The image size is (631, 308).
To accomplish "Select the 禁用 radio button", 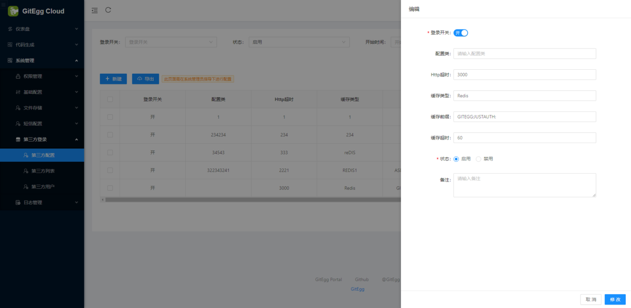I will click(x=478, y=159).
